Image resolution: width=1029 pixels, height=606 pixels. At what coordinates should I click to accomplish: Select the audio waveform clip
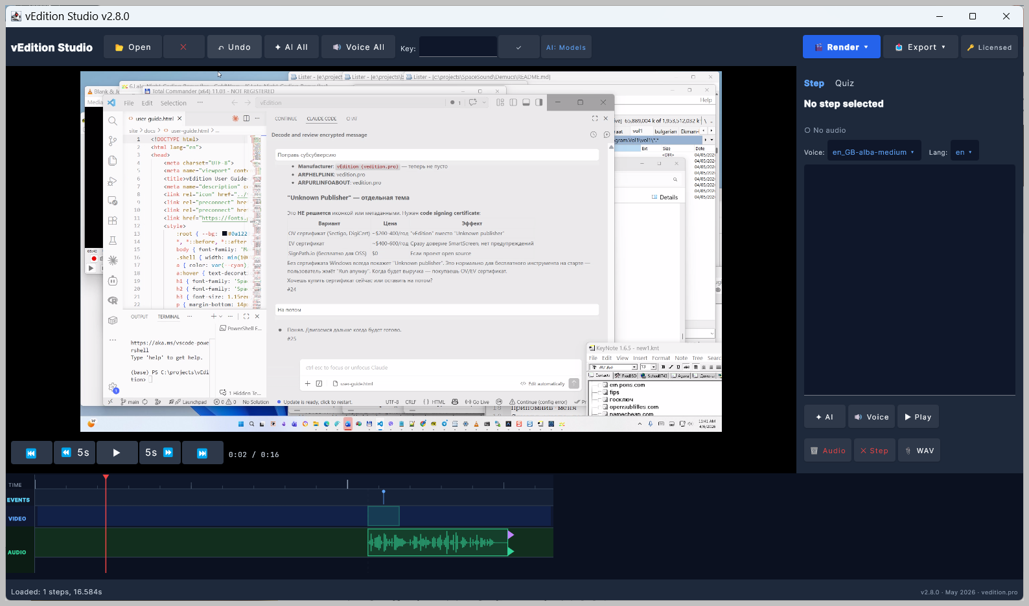438,543
